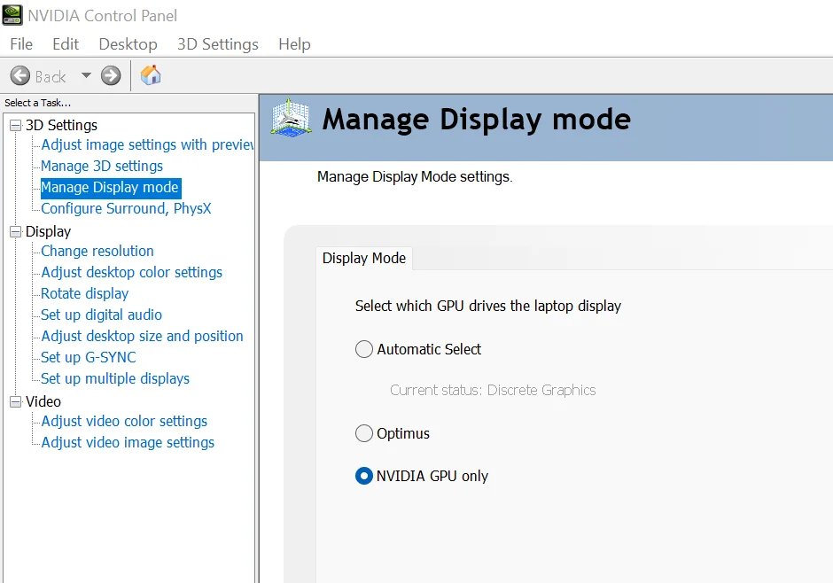
Task: Open the 3D Settings menu
Action: coord(218,44)
